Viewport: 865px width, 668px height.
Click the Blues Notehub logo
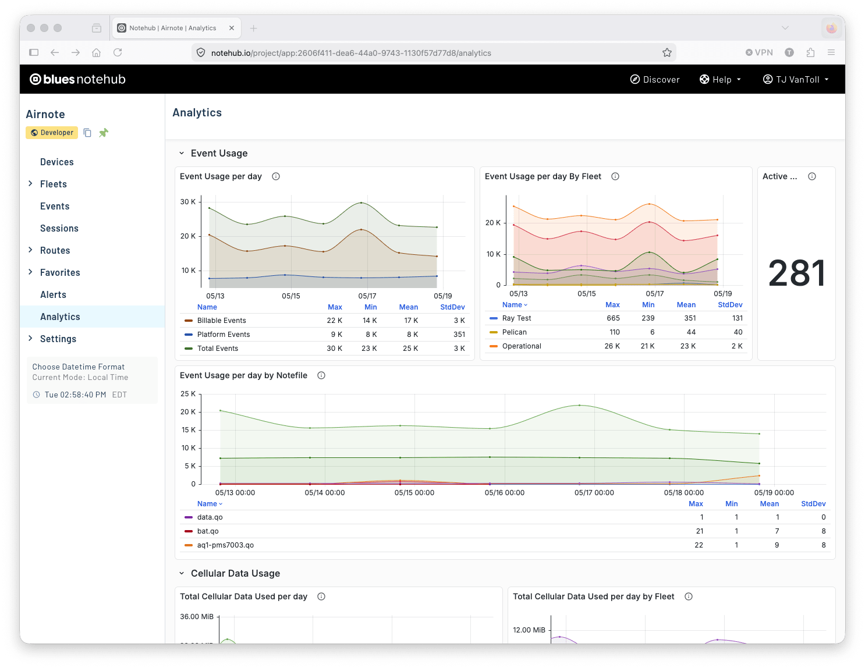[77, 79]
